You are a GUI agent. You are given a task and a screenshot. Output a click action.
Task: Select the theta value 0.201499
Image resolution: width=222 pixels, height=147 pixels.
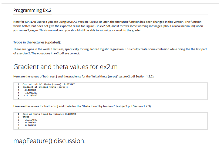click(30, 125)
